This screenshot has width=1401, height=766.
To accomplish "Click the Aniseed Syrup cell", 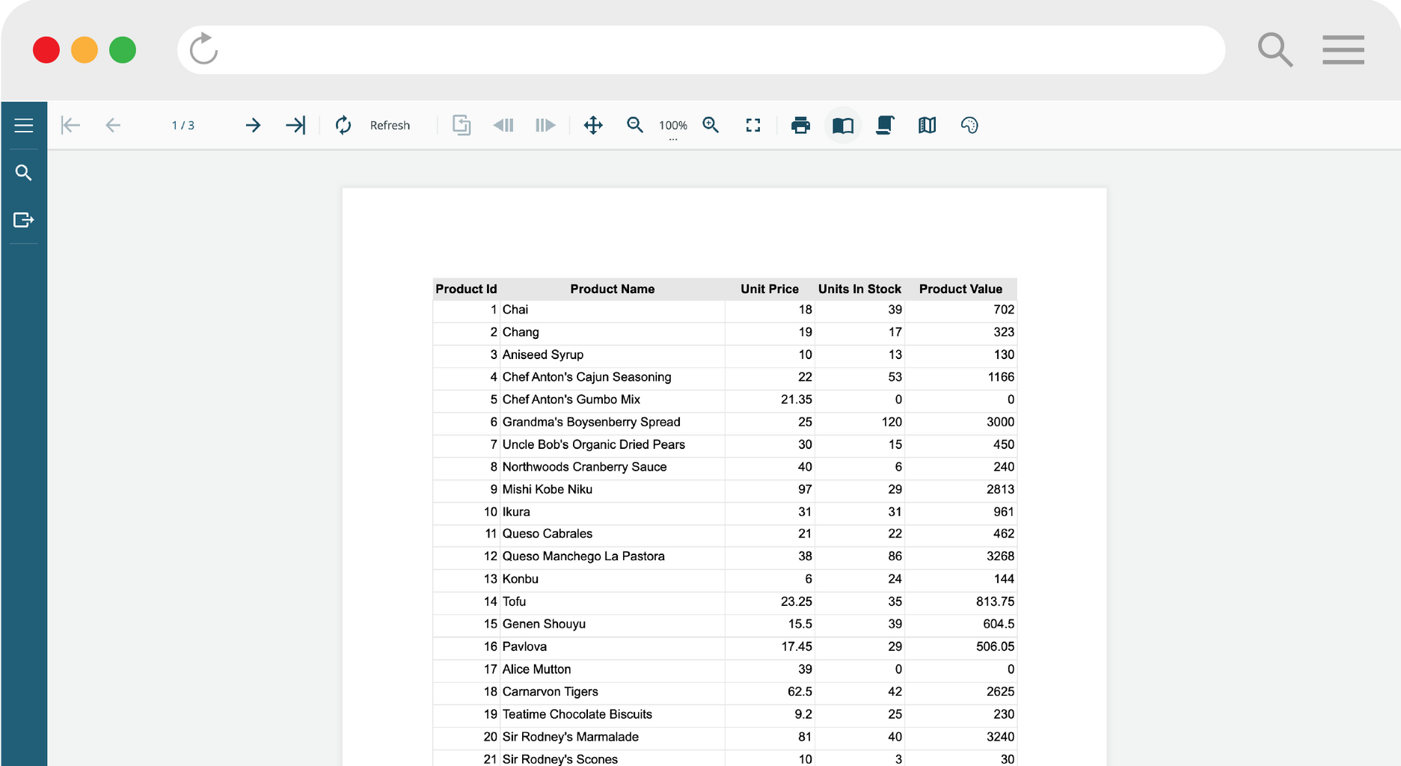I will pyautogui.click(x=613, y=355).
